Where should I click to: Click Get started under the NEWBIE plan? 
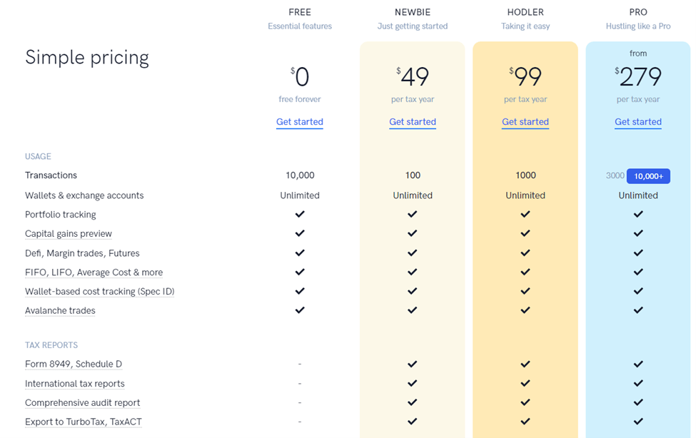(x=413, y=121)
